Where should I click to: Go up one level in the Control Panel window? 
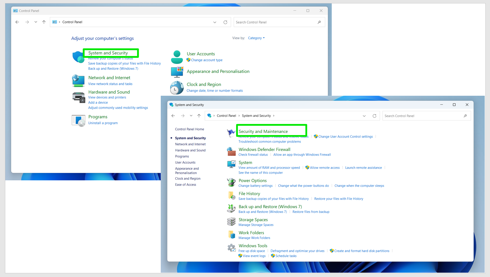[44, 22]
